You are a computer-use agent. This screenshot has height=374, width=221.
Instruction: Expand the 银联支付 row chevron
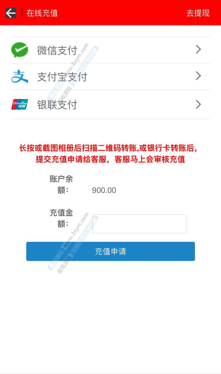tap(198, 104)
